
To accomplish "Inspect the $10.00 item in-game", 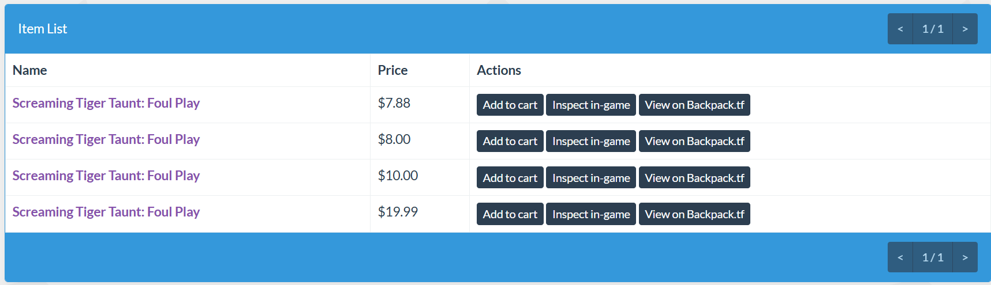I will 591,177.
